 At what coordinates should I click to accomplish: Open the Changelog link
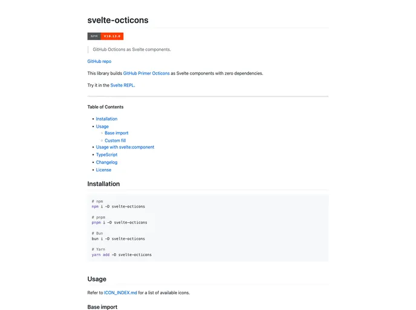(106, 162)
